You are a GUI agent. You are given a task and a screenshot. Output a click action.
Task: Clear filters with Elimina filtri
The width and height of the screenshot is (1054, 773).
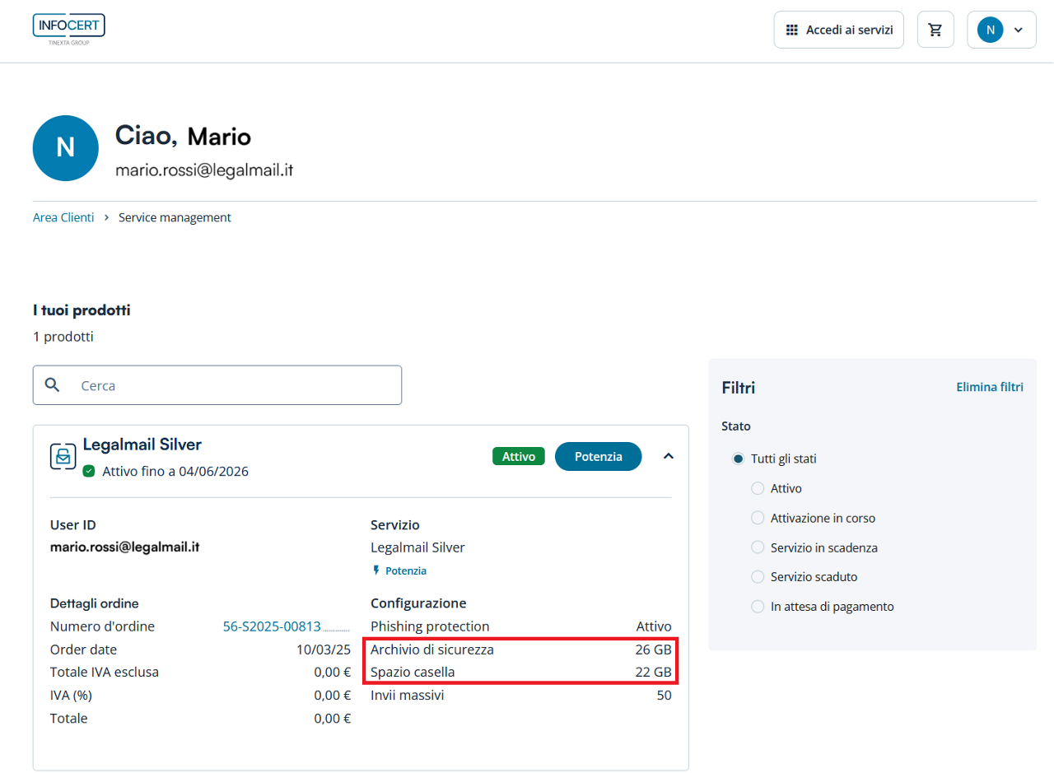(x=989, y=387)
